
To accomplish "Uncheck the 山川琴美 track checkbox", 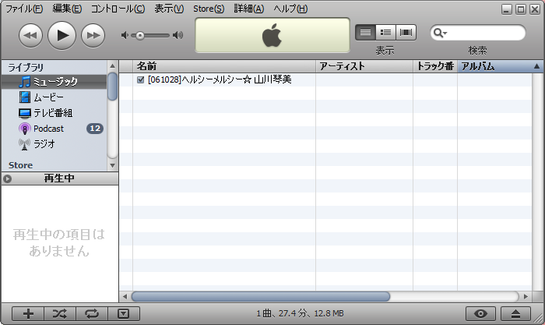I will pyautogui.click(x=140, y=79).
